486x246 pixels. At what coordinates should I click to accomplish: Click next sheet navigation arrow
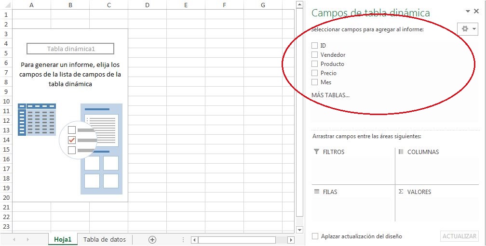27,240
